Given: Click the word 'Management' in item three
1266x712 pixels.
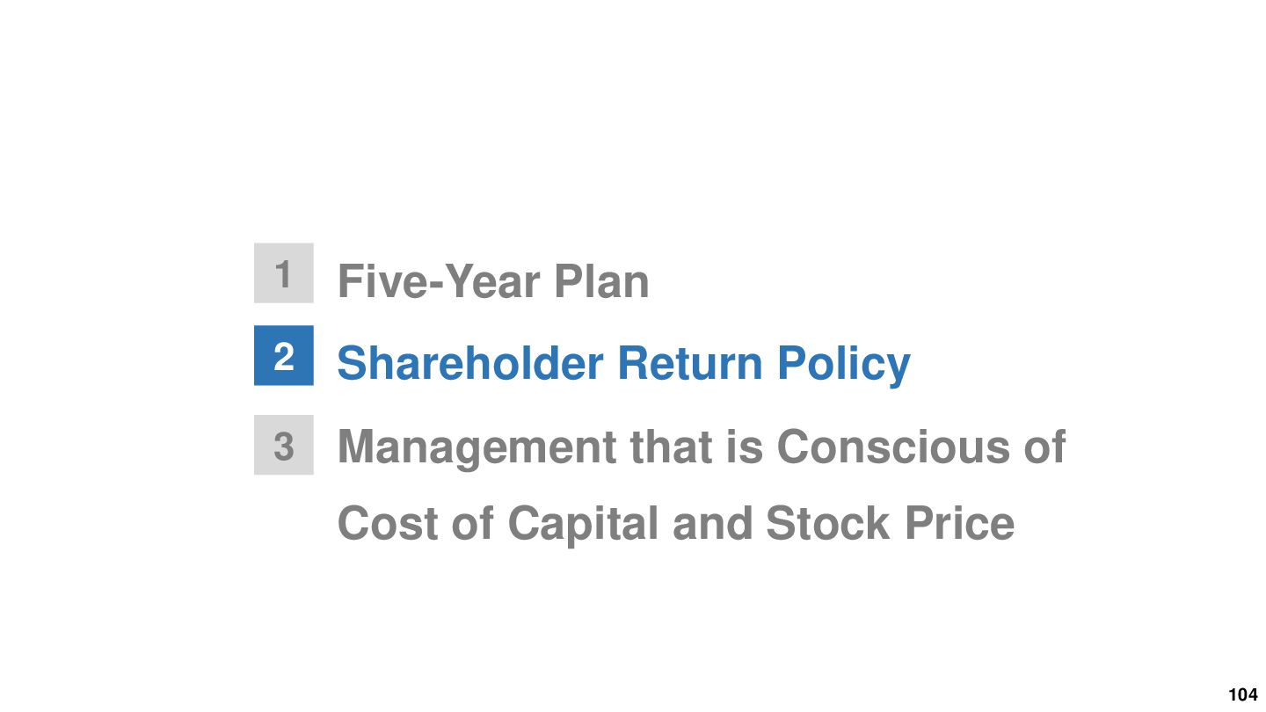Looking at the screenshot, I should (x=477, y=448).
